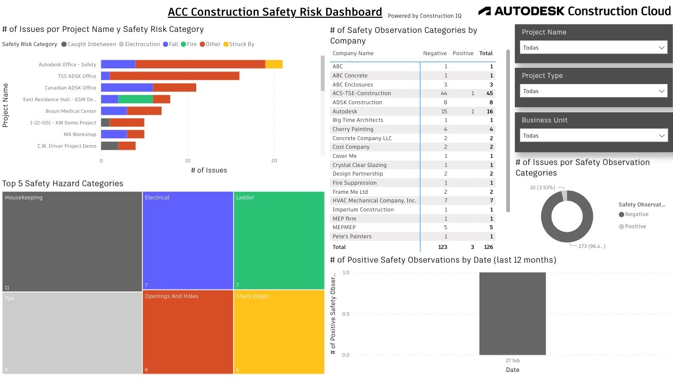673x380 pixels.
Task: Click the dashboard title ACC Construction Safety Risk Dashboard
Action: (x=275, y=12)
